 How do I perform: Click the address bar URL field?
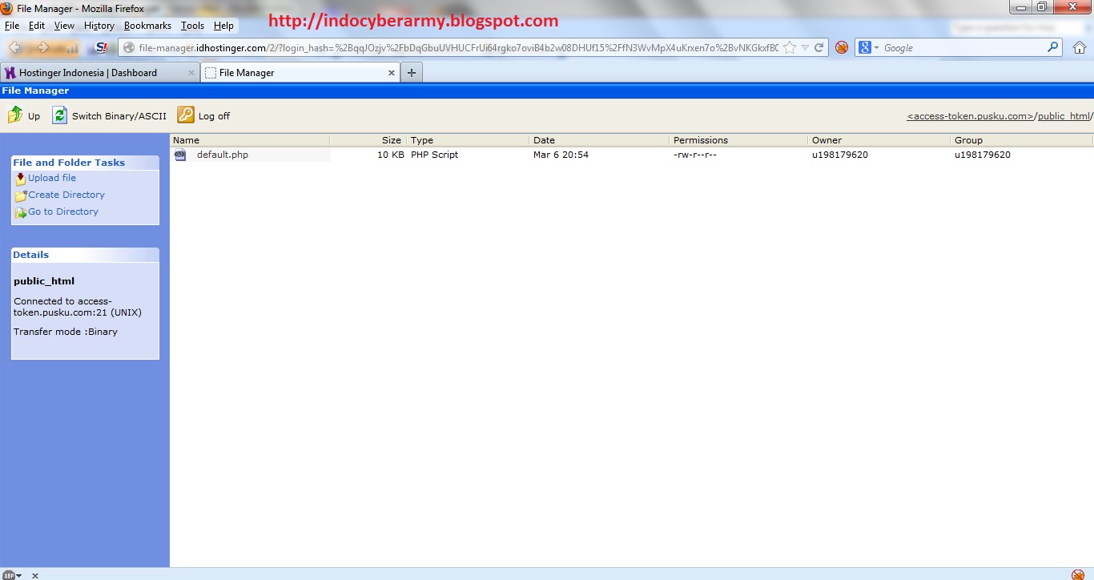(x=458, y=48)
